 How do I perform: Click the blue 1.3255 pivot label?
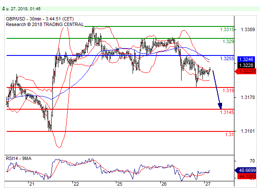[227, 58]
